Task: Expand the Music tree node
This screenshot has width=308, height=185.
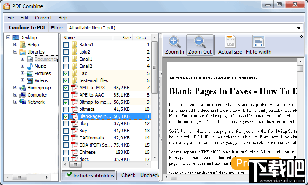Action: (x=22, y=66)
